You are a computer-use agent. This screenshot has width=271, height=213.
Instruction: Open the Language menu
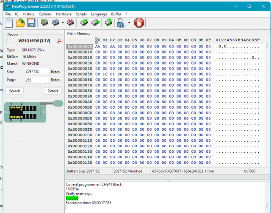(x=99, y=14)
